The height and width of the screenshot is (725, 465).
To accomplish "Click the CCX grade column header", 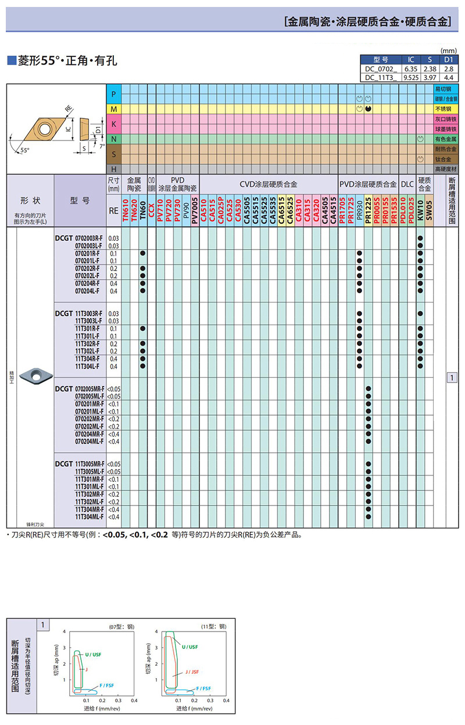I will pos(152,210).
